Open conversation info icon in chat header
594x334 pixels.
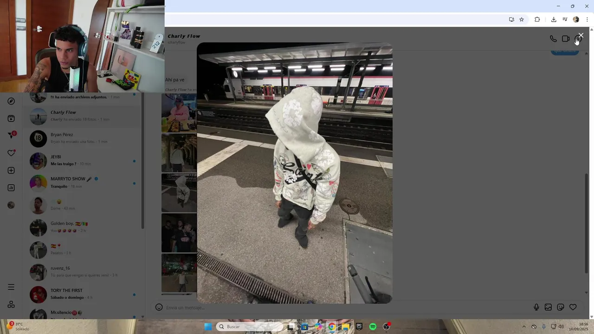[x=578, y=39]
